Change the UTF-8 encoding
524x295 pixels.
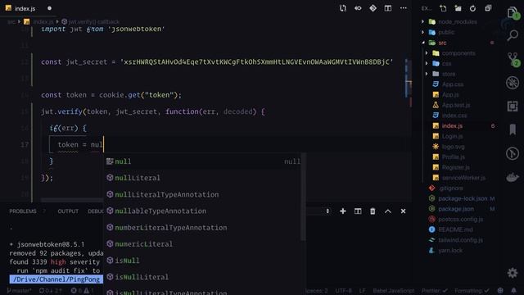343,291
